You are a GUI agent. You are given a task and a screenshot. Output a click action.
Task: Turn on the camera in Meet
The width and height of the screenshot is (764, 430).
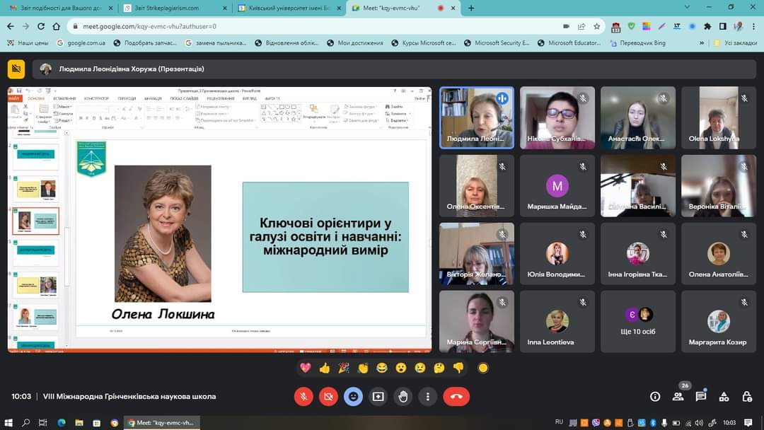[x=328, y=397]
